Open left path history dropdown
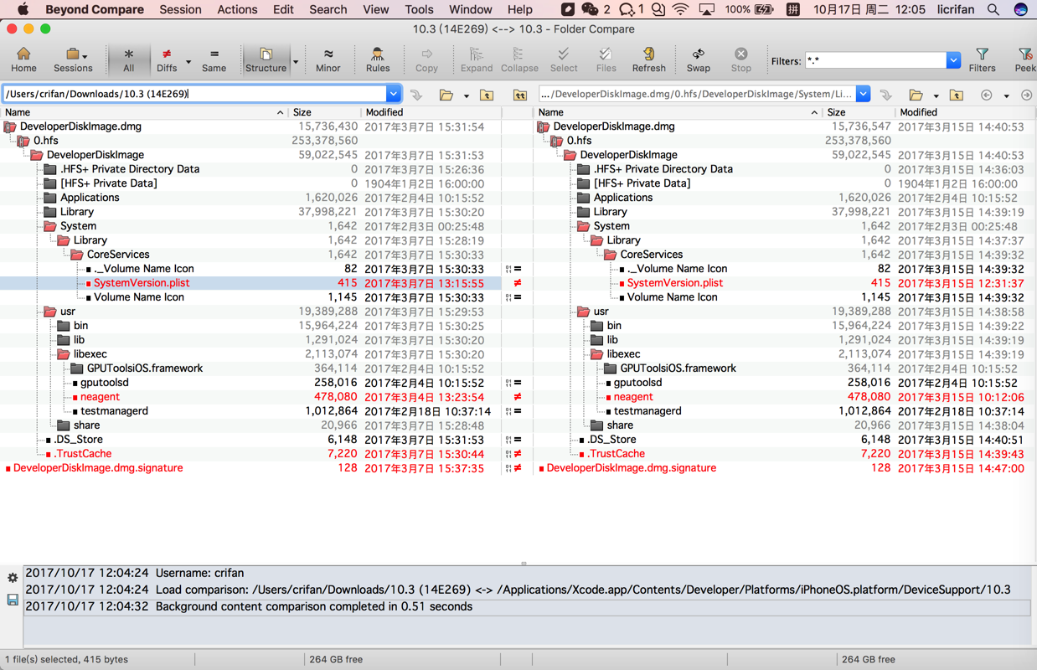 tap(393, 94)
